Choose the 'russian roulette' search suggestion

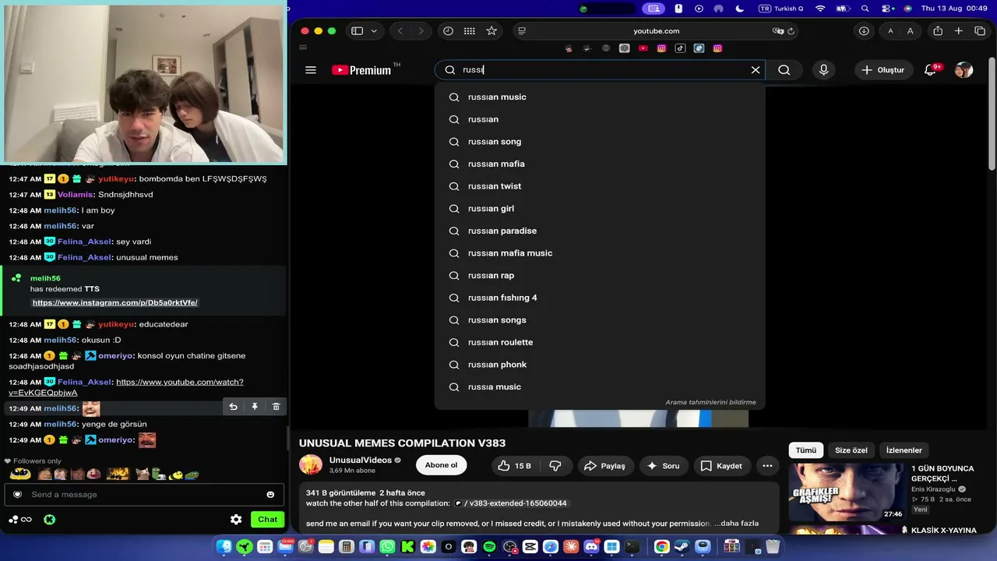point(600,343)
